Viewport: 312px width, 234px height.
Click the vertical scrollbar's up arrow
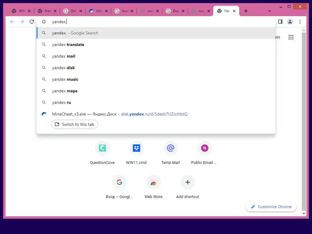[x=304, y=30]
